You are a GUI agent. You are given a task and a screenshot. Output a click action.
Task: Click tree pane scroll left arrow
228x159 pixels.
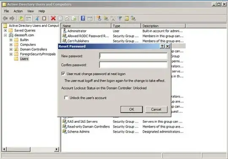[4, 149]
